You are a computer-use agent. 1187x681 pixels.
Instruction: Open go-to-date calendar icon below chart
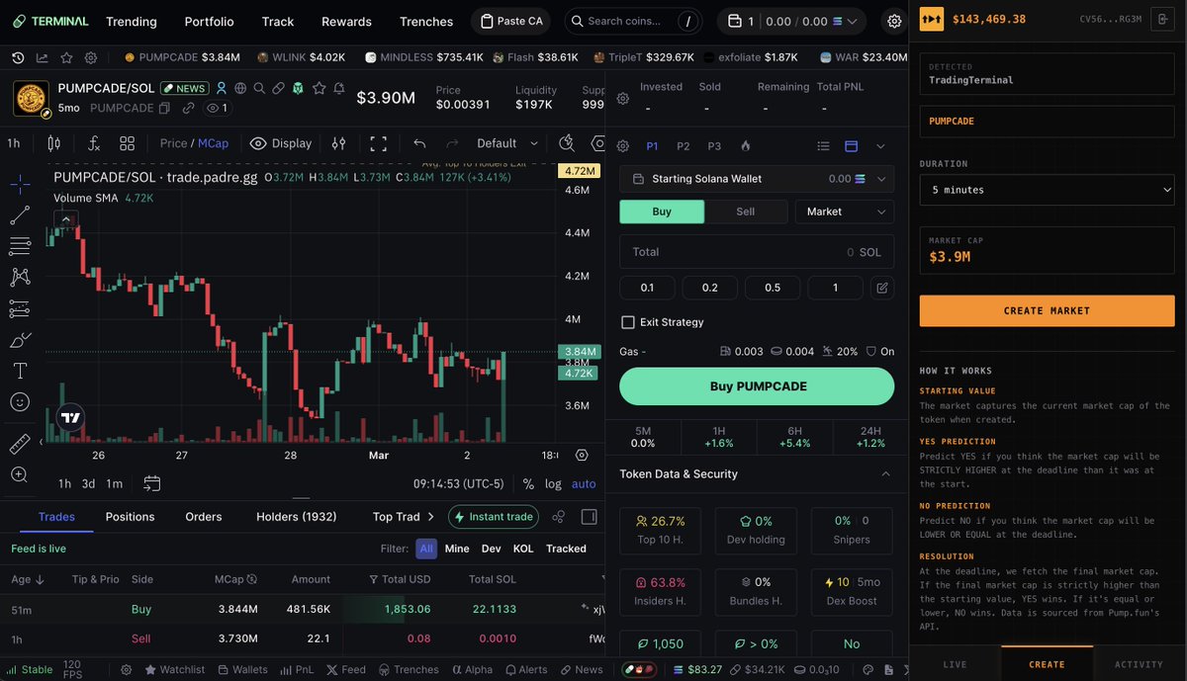[x=151, y=483]
